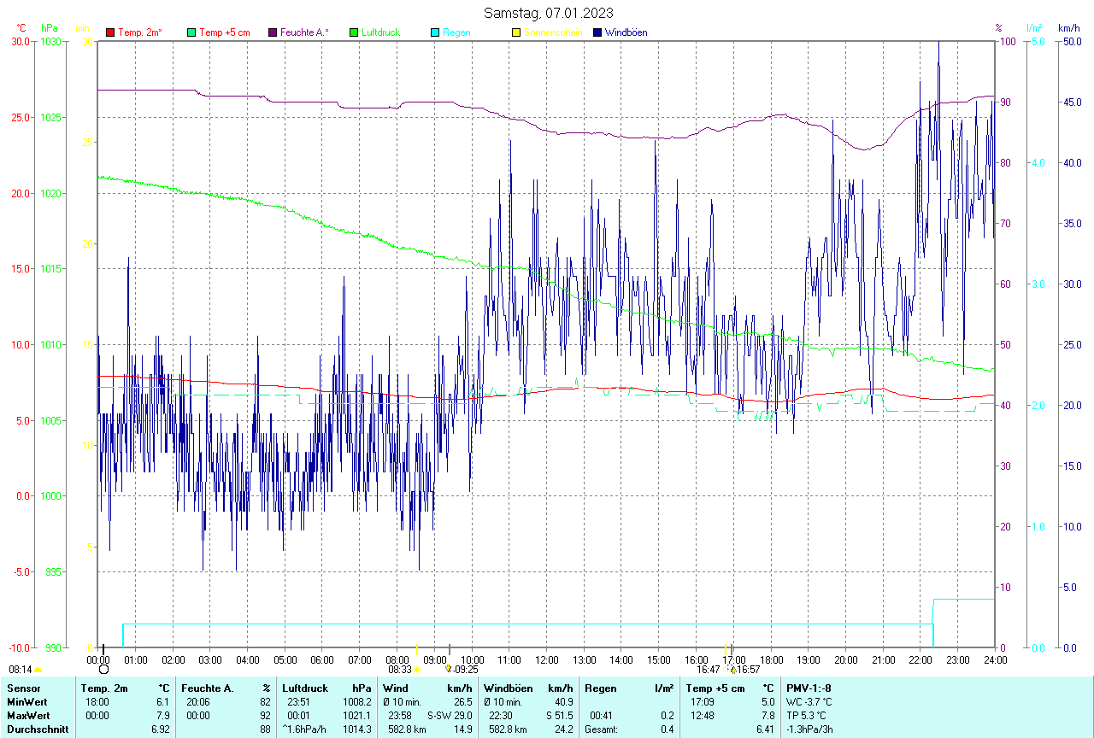Click the 1021.1 maximum pressure value
The width and height of the screenshot is (1094, 738).
356,716
